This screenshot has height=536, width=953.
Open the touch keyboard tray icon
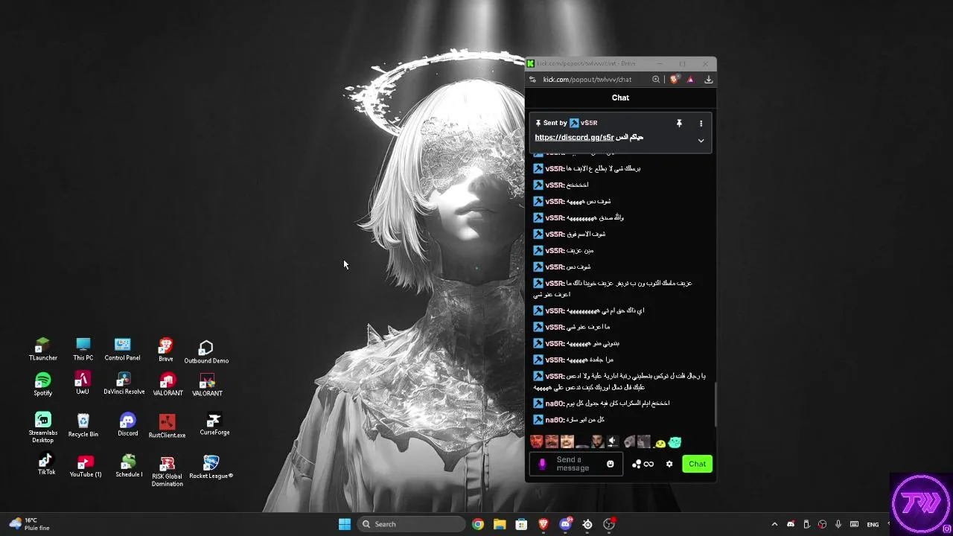854,524
